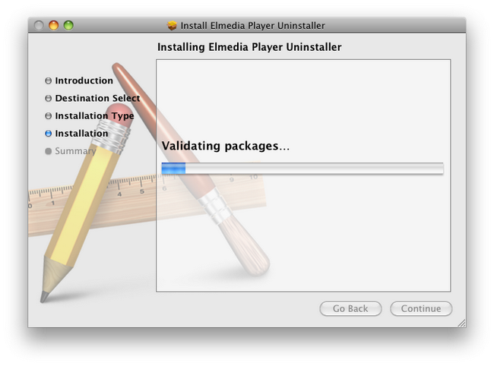Image resolution: width=494 pixels, height=366 pixels.
Task: Click the empty part of progress bar
Action: click(315, 169)
